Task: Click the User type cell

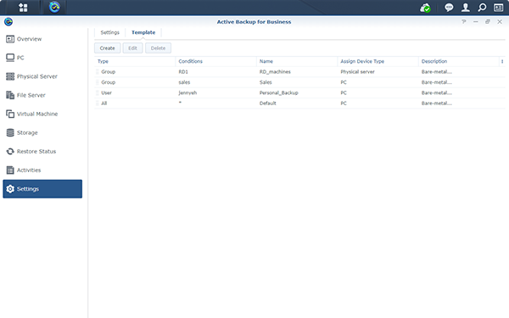Action: click(x=106, y=92)
